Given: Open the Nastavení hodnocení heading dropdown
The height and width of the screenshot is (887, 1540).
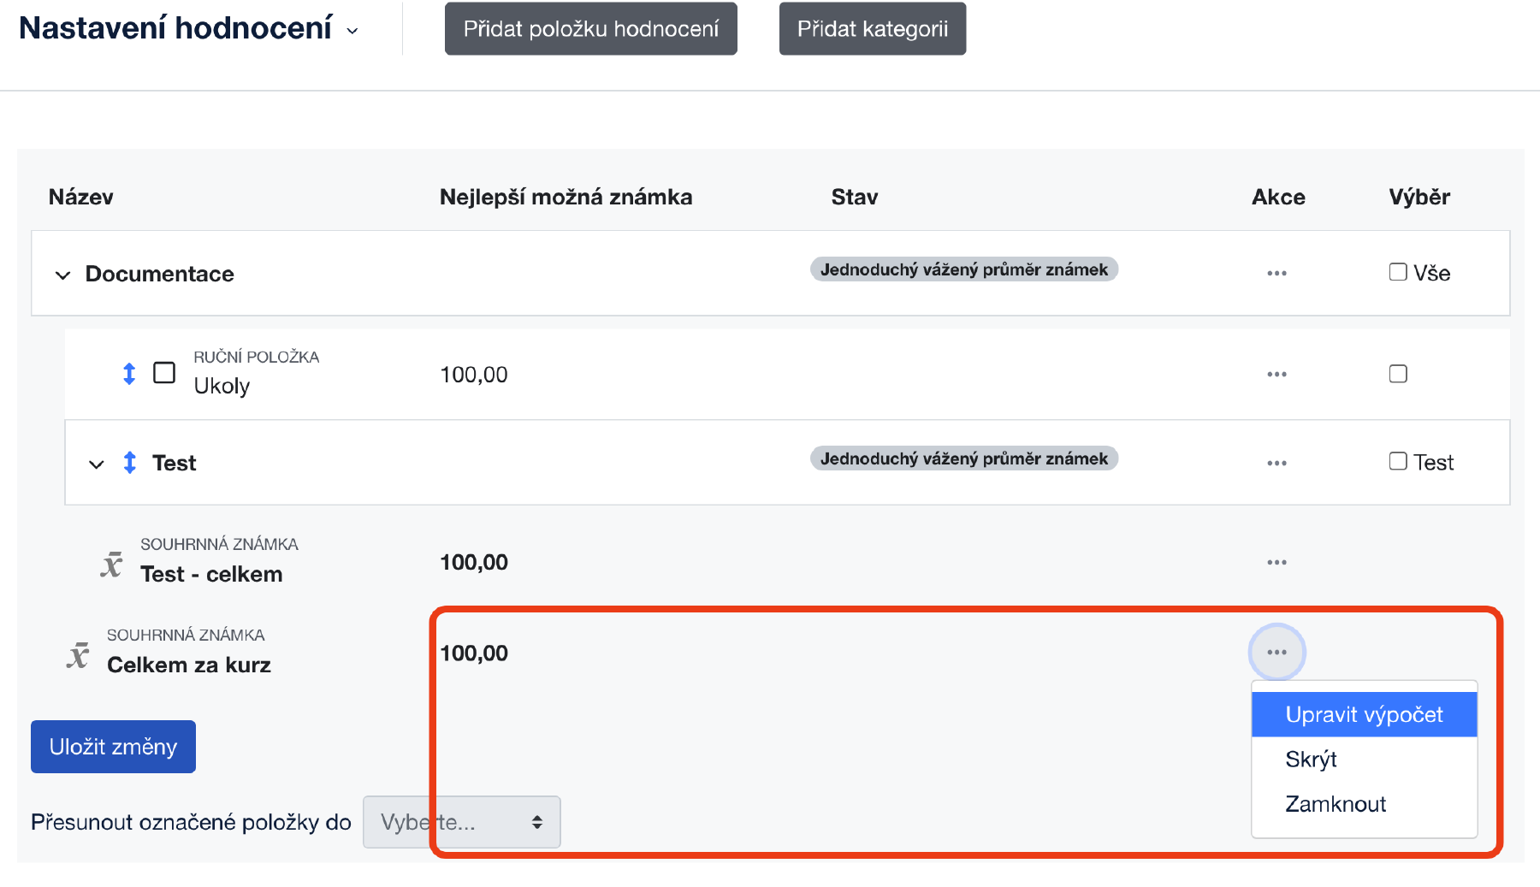Looking at the screenshot, I should click(x=352, y=31).
